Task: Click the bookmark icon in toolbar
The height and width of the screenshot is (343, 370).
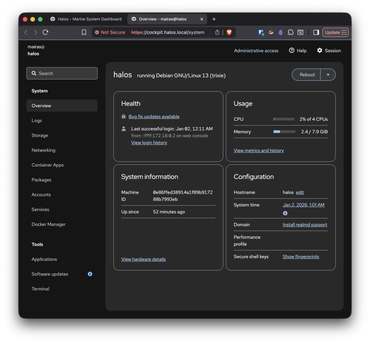Action: pos(84,32)
